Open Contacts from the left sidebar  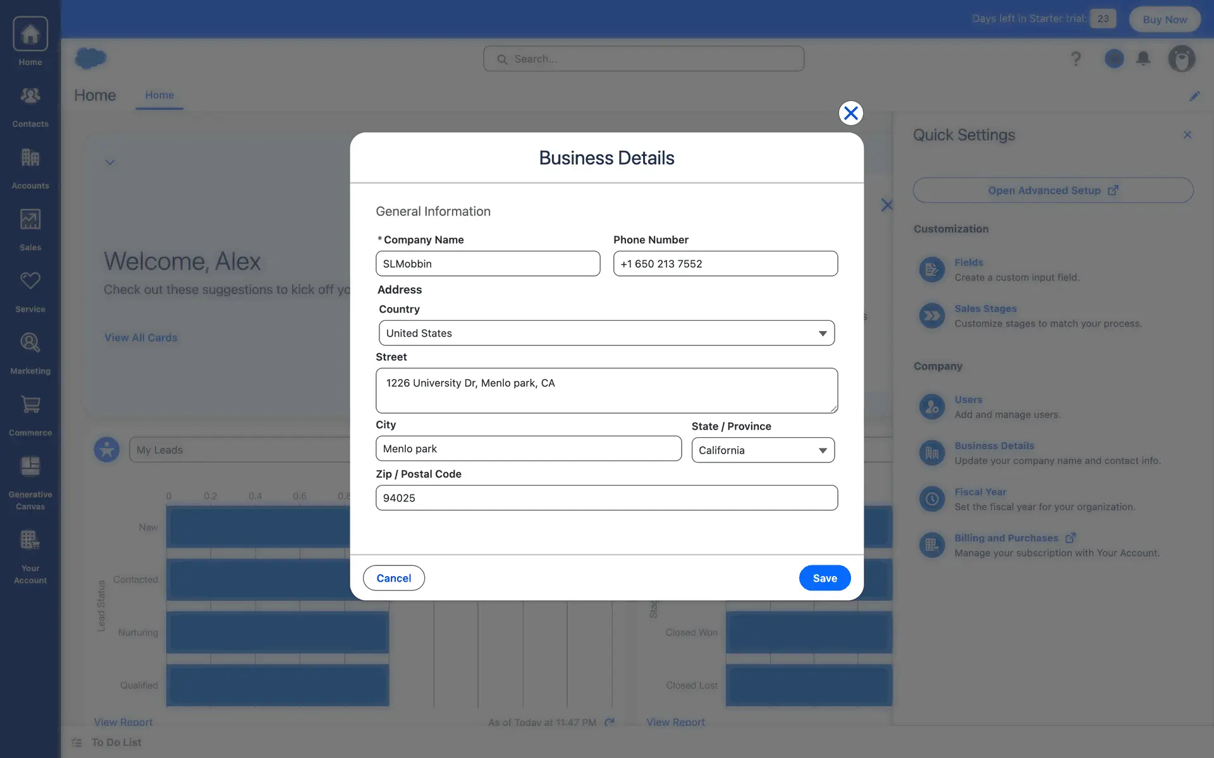30,105
